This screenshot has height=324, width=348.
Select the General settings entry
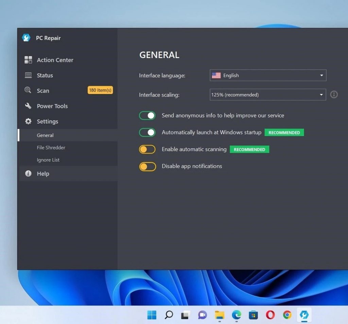pyautogui.click(x=45, y=135)
